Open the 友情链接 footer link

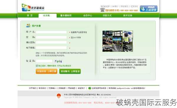(x=62, y=88)
